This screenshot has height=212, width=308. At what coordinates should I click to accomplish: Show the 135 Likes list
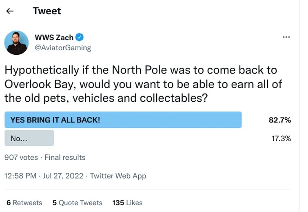tap(127, 203)
